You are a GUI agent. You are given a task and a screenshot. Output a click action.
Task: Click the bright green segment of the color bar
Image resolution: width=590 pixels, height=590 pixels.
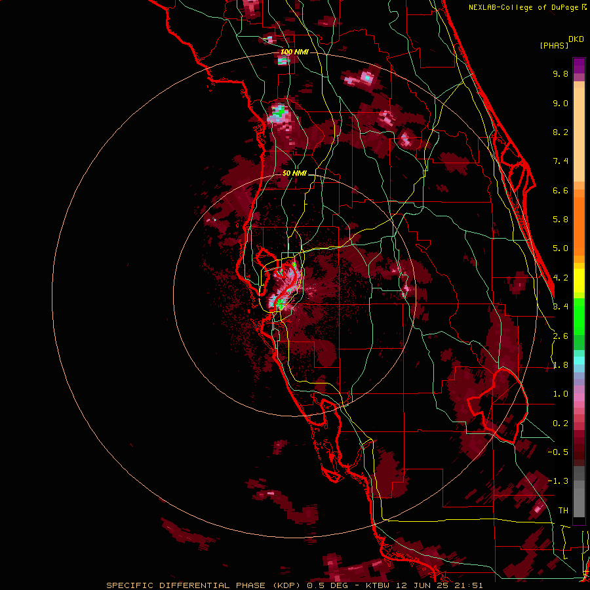579,317
